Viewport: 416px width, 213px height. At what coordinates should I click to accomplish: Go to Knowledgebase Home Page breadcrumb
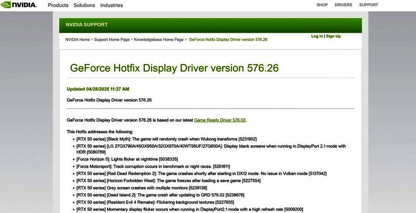click(159, 39)
